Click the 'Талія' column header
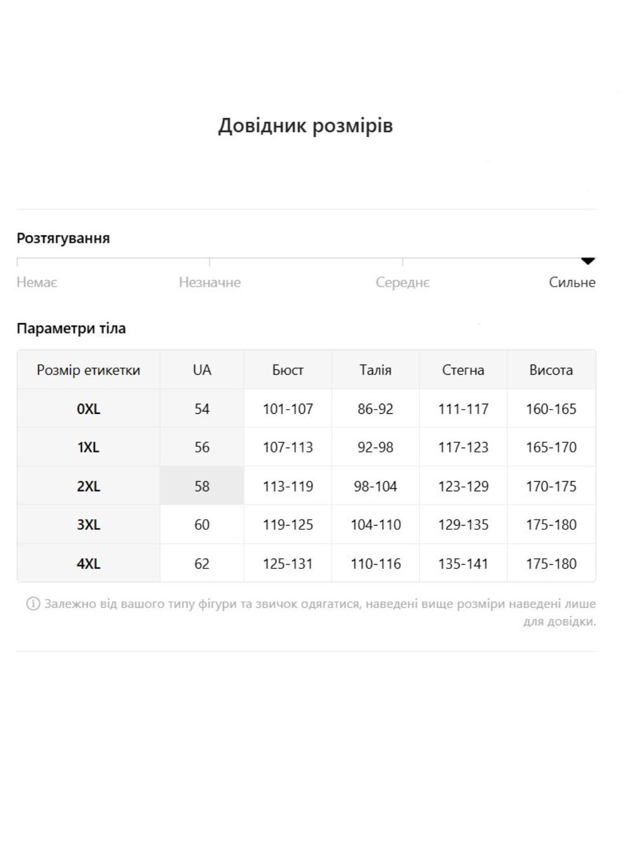Image resolution: width=622 pixels, height=865 pixels. point(375,370)
